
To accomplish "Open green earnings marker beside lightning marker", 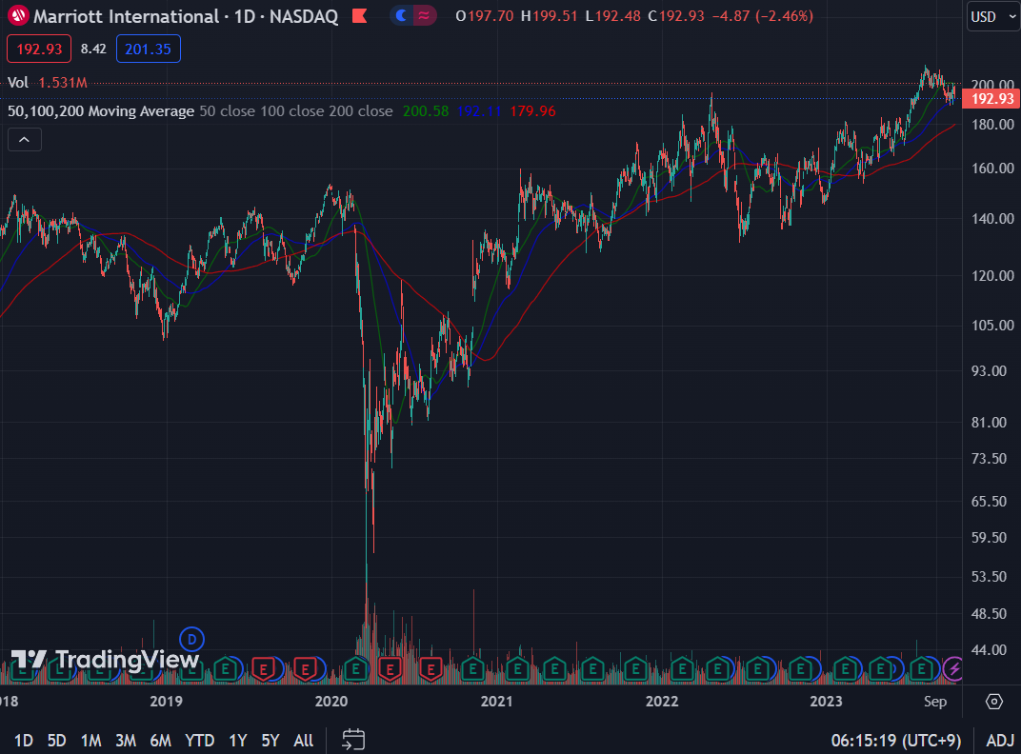I will [921, 668].
